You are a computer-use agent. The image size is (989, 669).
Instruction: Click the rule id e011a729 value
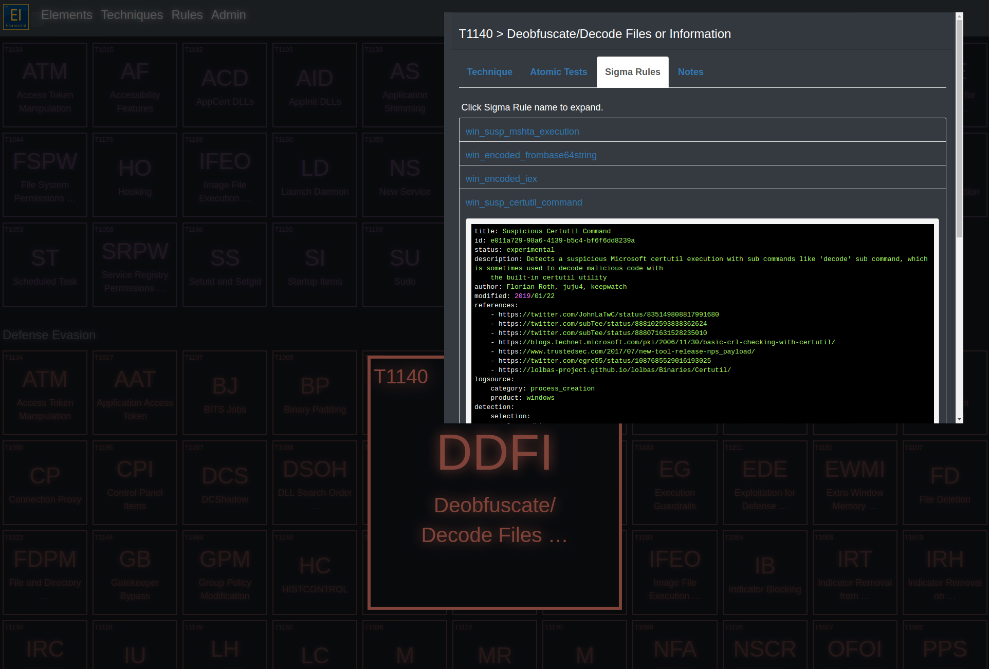562,240
